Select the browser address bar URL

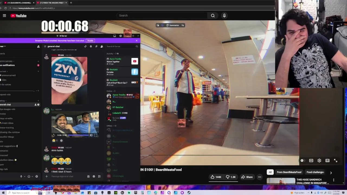pyautogui.click(x=34, y=8)
